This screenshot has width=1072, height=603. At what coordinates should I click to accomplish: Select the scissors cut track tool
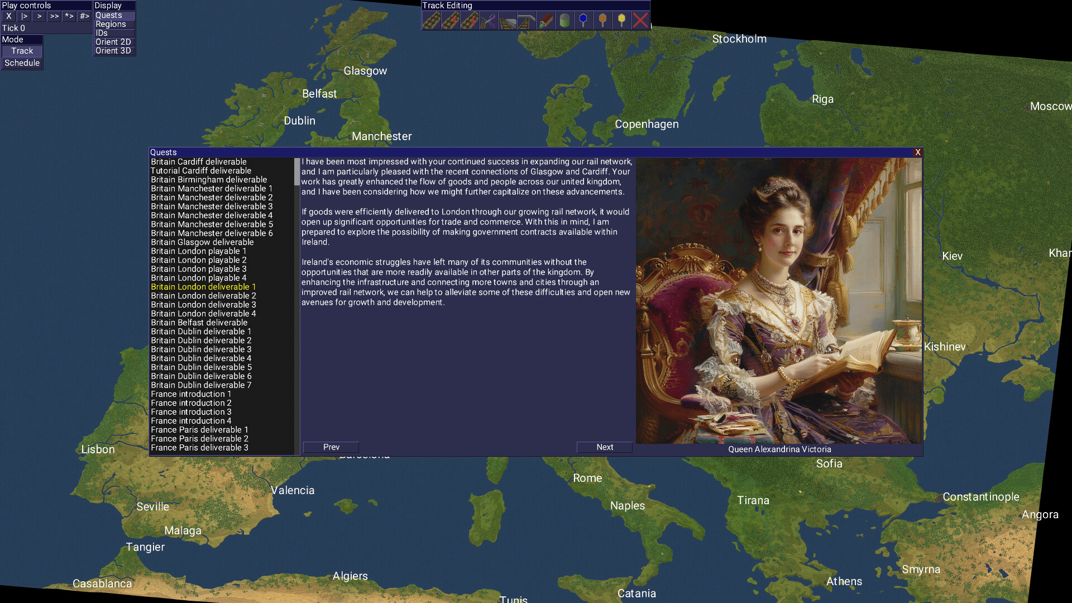click(489, 21)
